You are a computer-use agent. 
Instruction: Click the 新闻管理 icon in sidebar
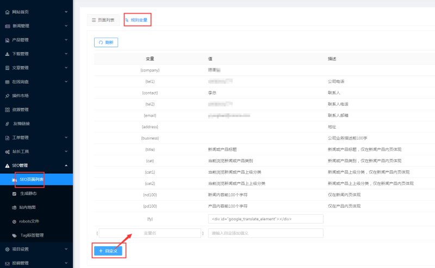(7, 25)
